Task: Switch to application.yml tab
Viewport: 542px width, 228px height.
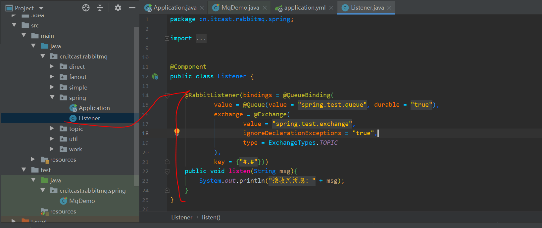Action: coord(305,8)
